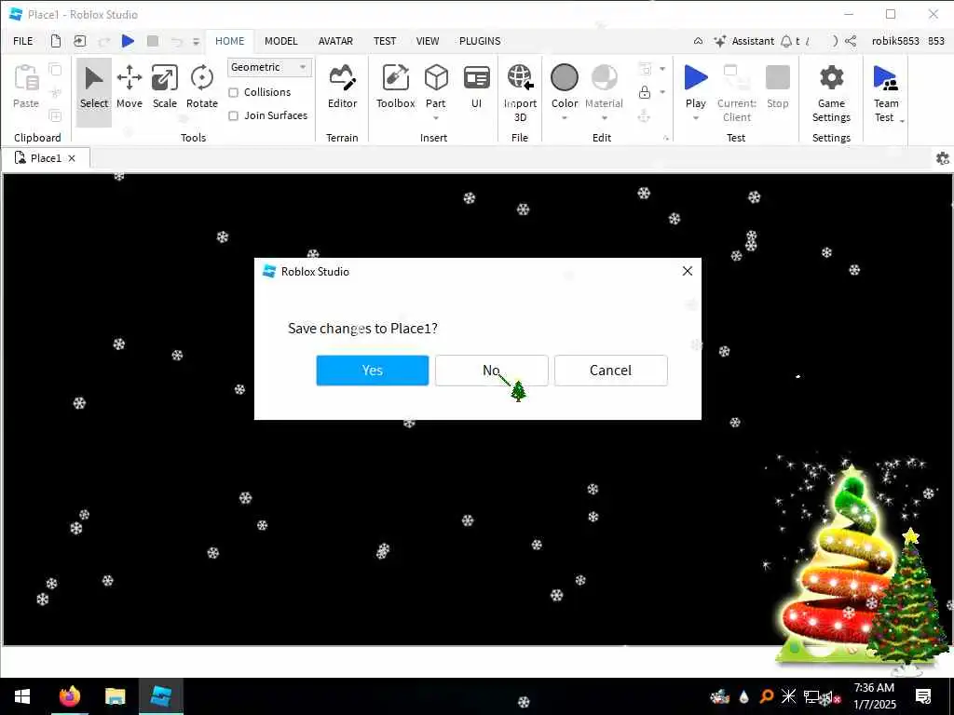
Task: Click the share icon near username
Action: 851,41
